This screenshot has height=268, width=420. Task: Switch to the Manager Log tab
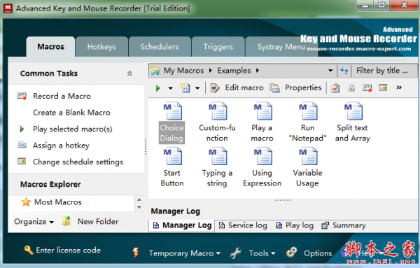click(182, 225)
